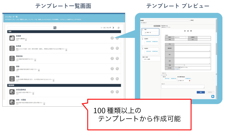Click the grey pill button above step 1 card

157,26
